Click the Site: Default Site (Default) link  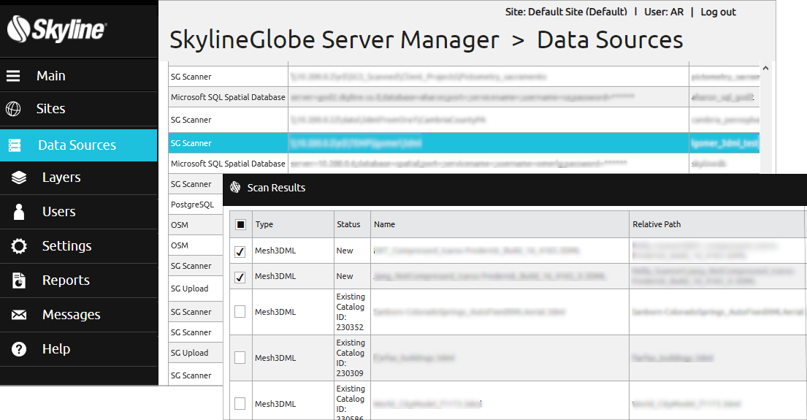pyautogui.click(x=566, y=12)
